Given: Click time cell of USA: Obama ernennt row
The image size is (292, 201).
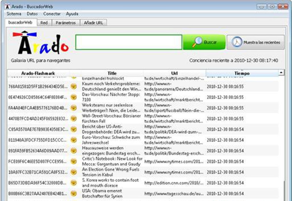Looking at the screenshot, I should coord(225,194).
